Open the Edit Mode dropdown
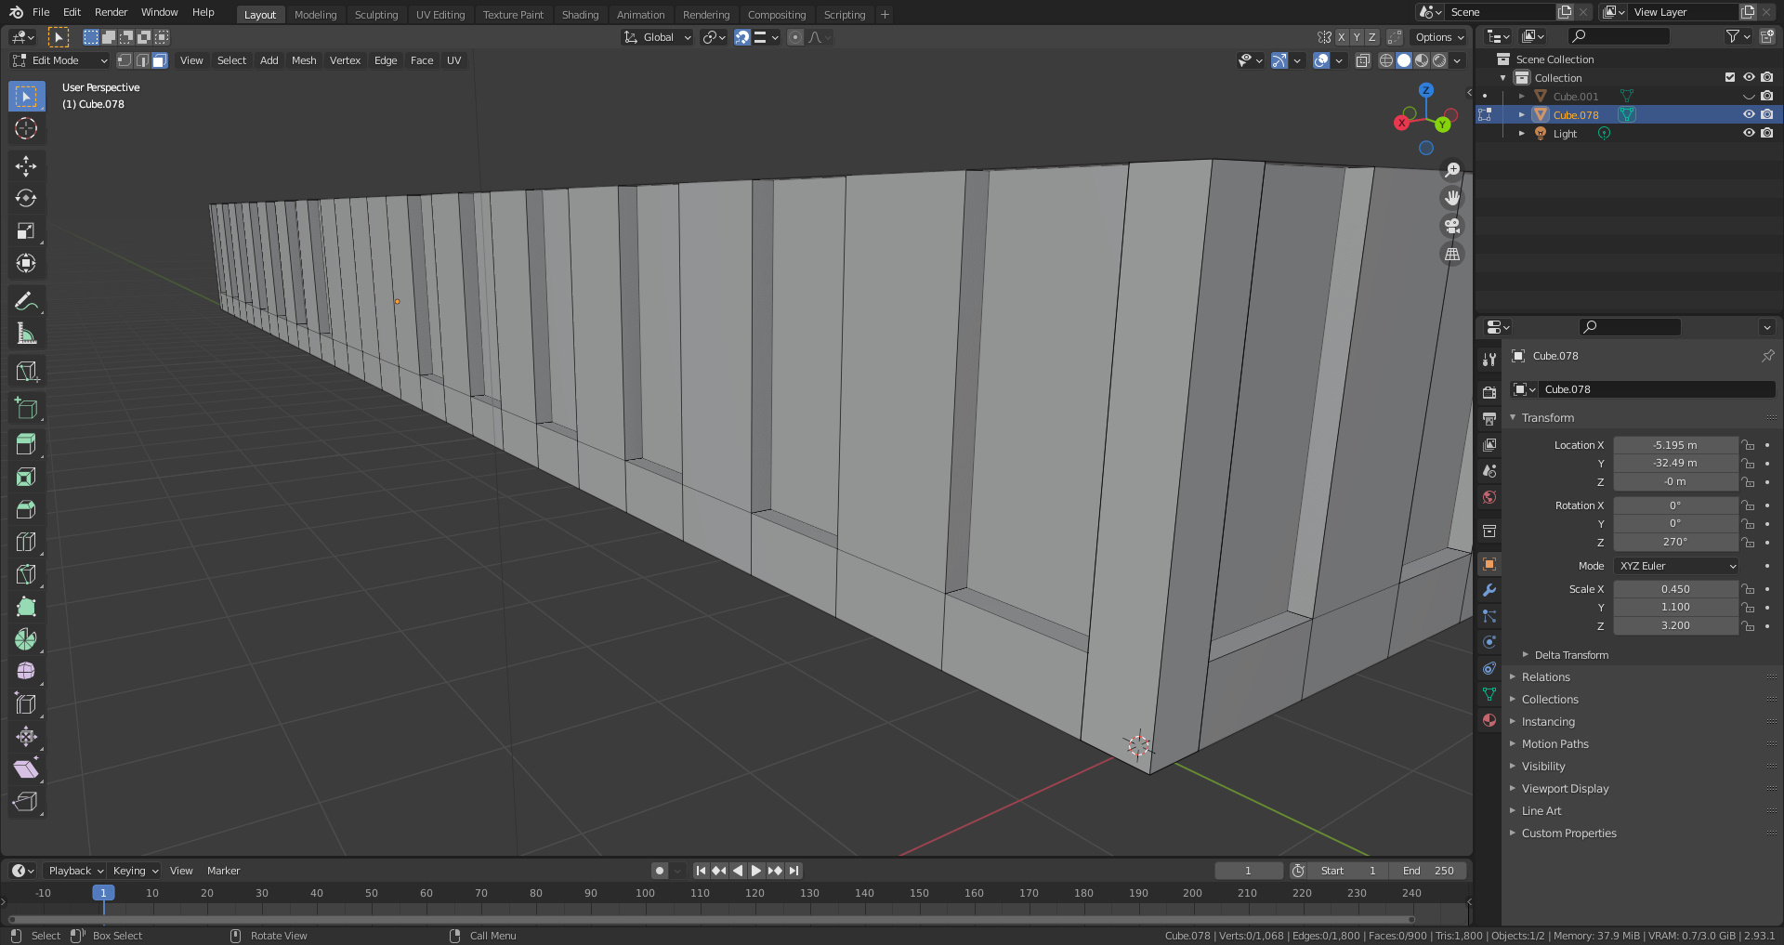 60,60
